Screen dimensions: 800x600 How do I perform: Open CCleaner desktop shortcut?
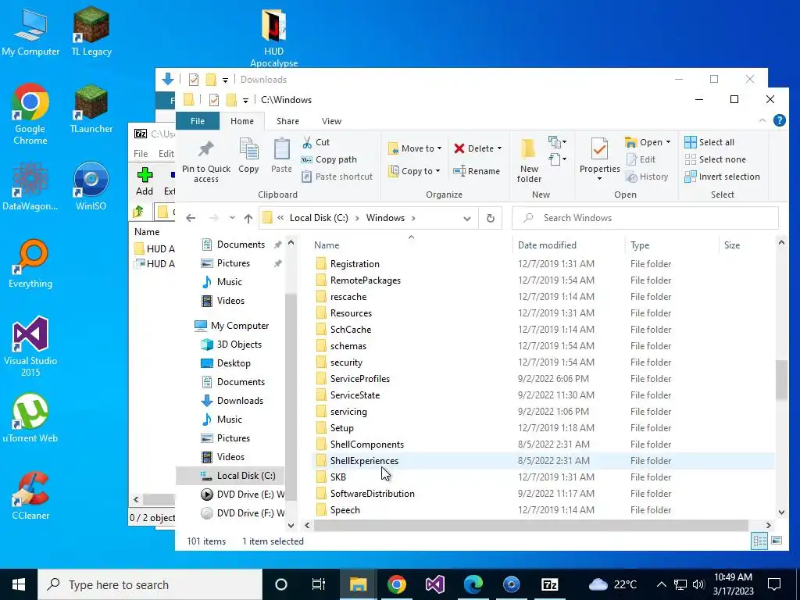click(x=30, y=495)
